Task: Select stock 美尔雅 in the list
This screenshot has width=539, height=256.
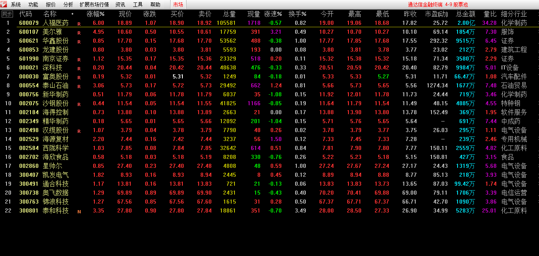Action: pos(53,32)
